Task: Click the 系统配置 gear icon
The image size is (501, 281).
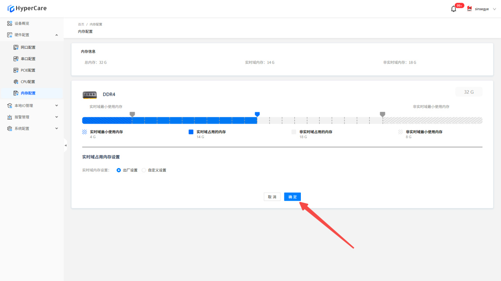Action: (x=10, y=129)
